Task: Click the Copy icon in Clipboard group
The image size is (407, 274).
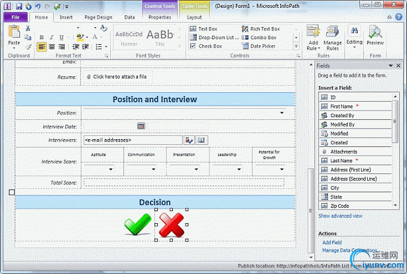Action: point(28,38)
